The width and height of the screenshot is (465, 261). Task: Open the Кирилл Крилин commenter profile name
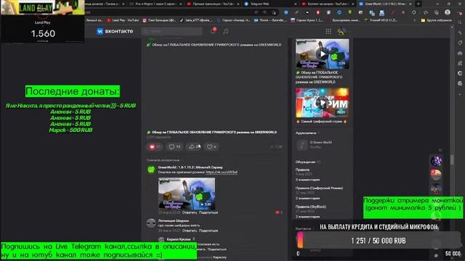pos(179,239)
